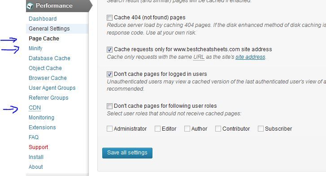Check the Subscriber role checkbox

[261, 129]
